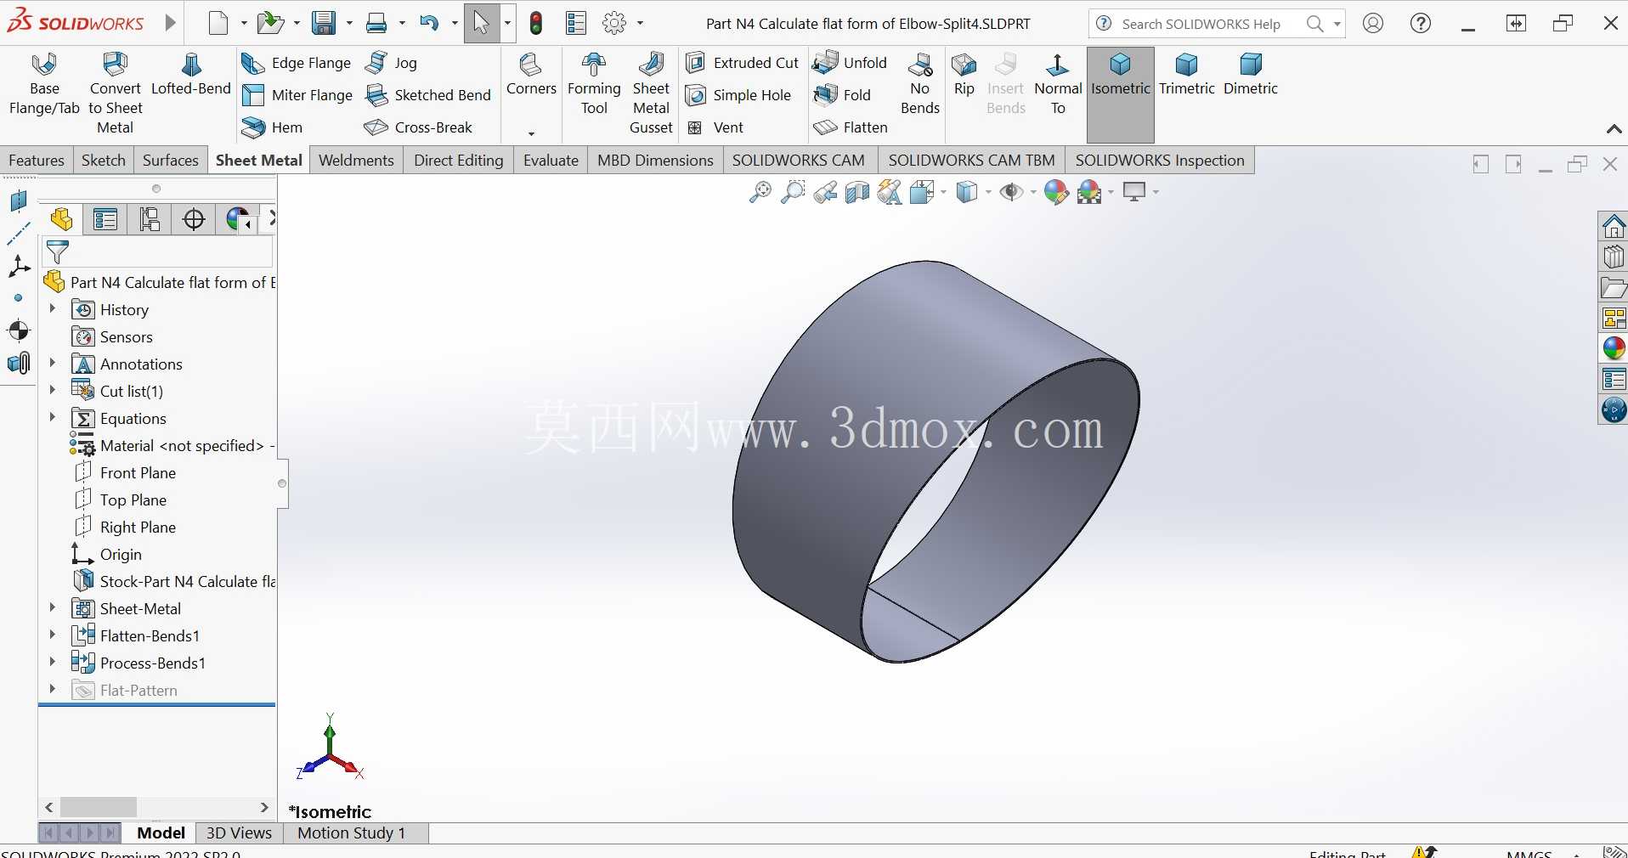Choose the Edge Flange tool
Screen dimensions: 1628x858
[296, 63]
